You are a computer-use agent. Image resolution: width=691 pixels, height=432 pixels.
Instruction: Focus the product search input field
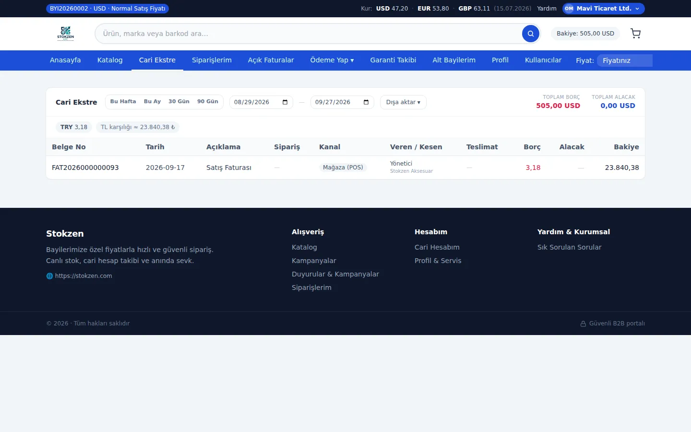[310, 34]
